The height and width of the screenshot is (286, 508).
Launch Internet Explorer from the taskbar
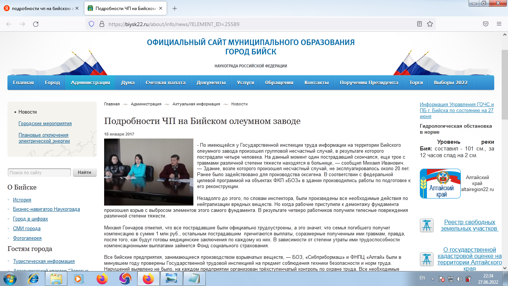(x=33, y=278)
